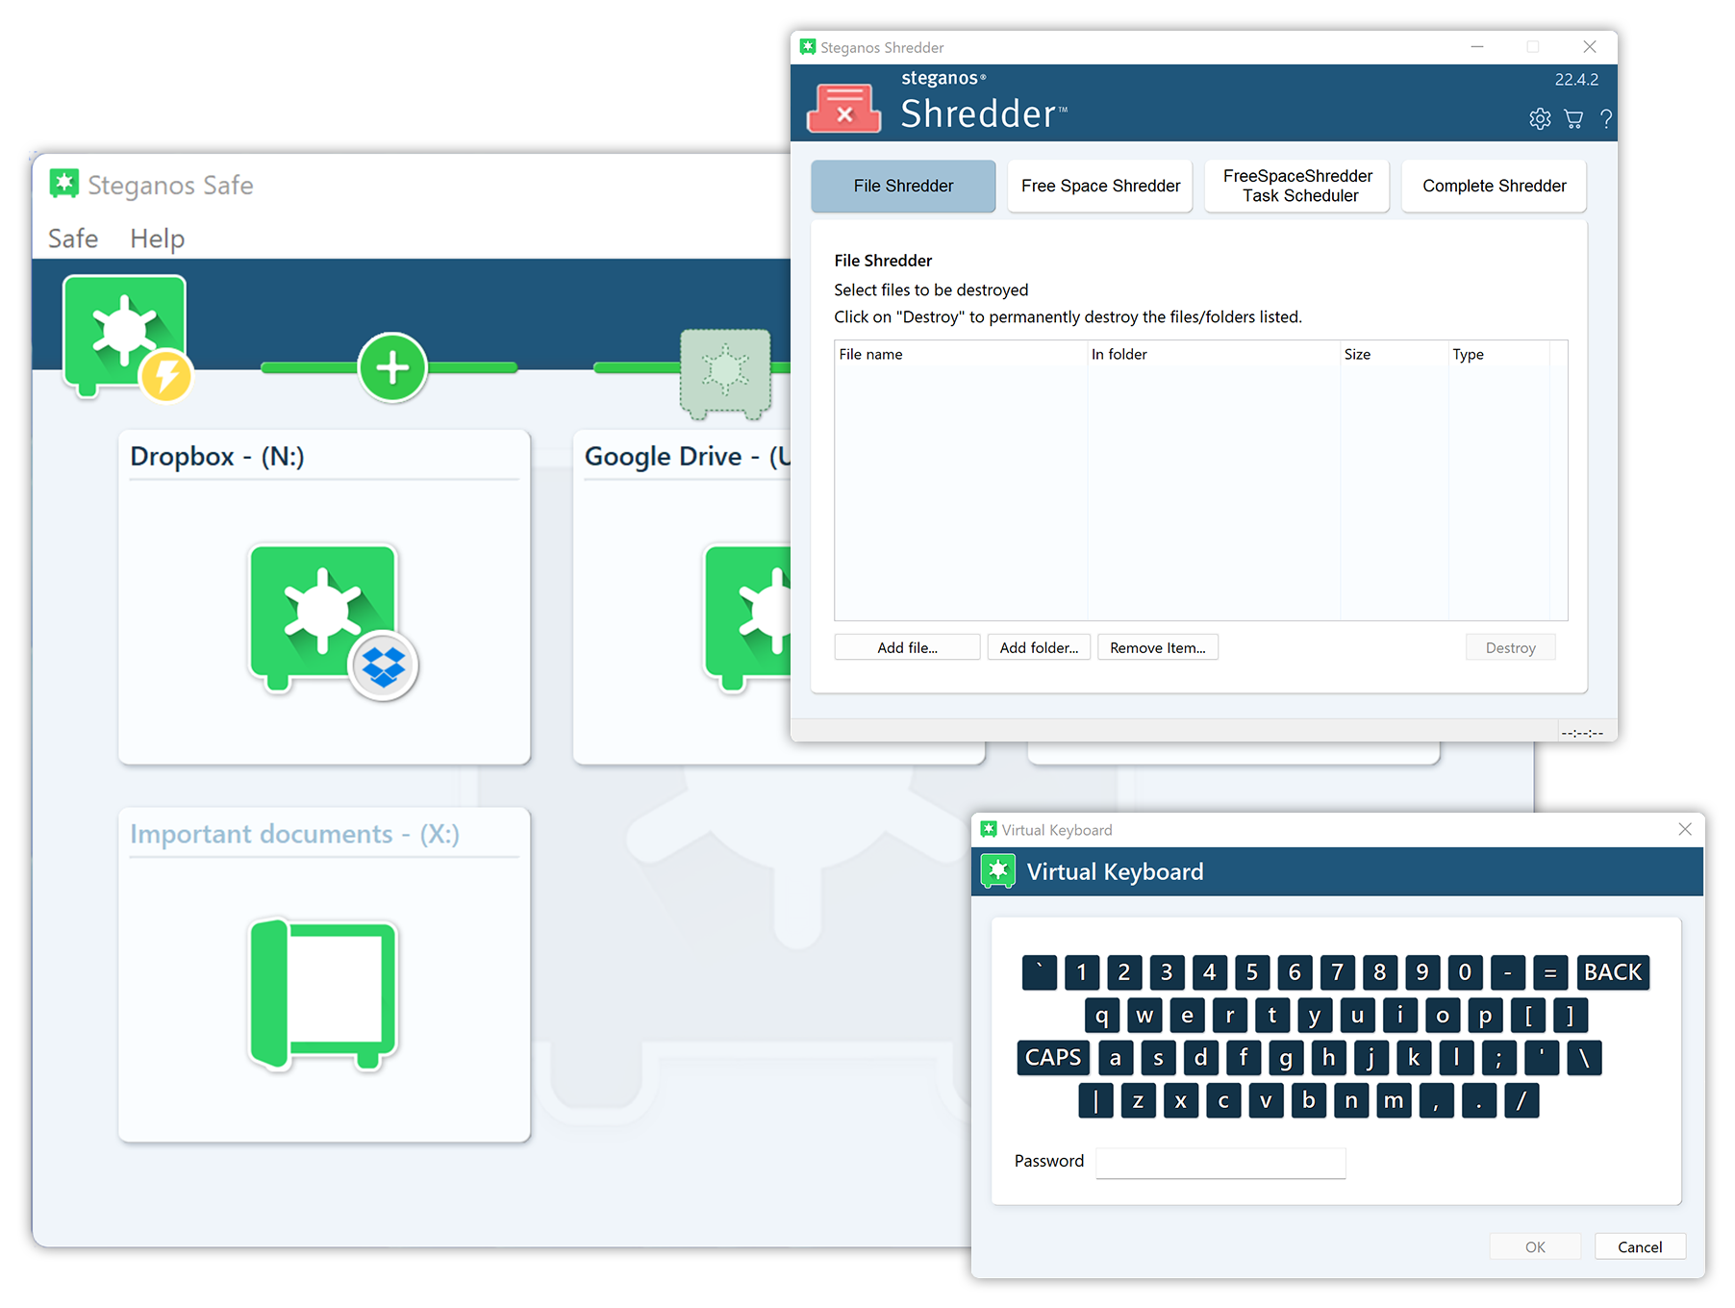Viewport: 1735px width, 1308px height.
Task: Click the semicolon key on virtual keyboard
Action: pos(1498,1057)
